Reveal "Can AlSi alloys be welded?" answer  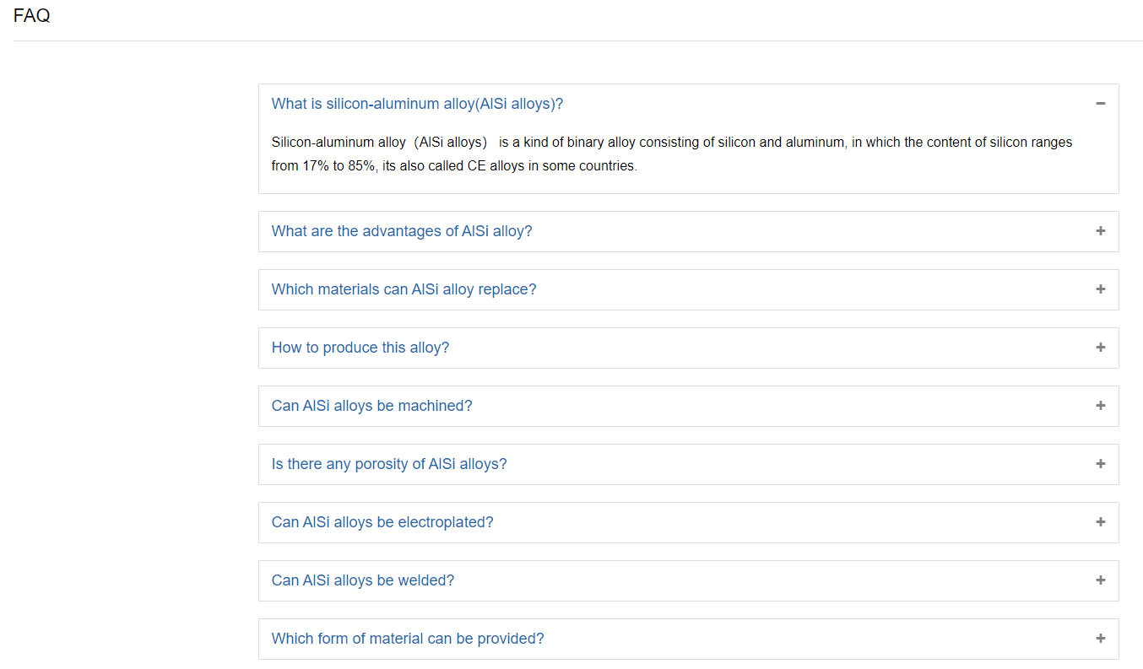tap(363, 580)
